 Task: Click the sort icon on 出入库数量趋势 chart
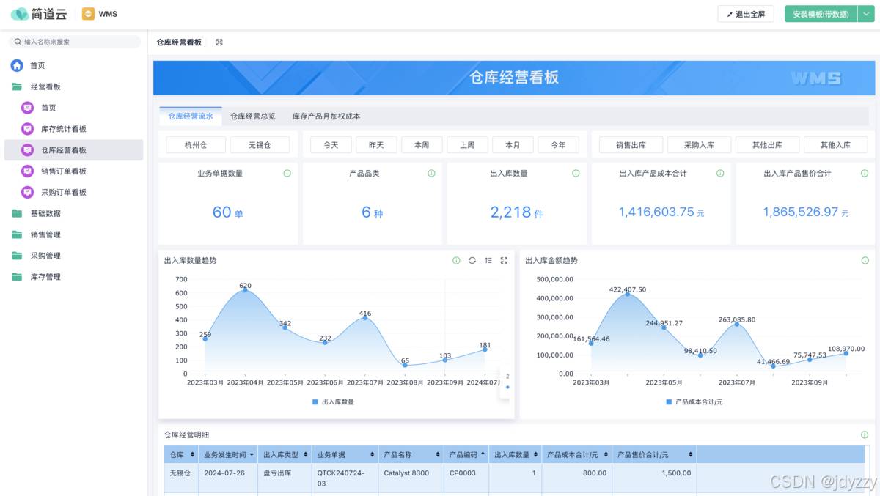[x=488, y=260]
